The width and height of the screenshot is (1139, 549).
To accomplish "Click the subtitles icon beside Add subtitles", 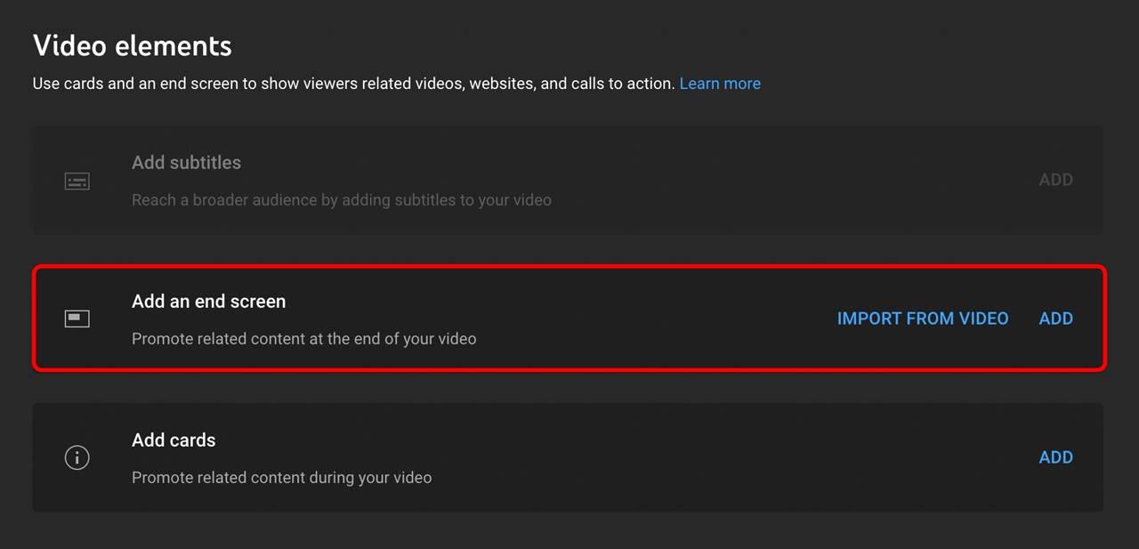I will [x=77, y=182].
